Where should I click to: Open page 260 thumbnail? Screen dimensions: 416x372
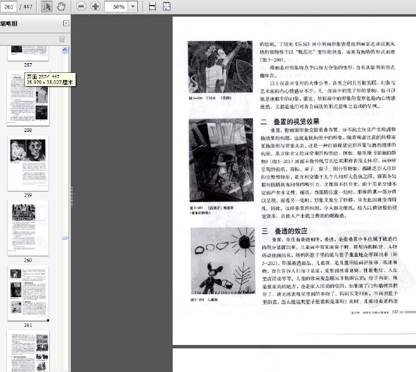tap(28, 228)
